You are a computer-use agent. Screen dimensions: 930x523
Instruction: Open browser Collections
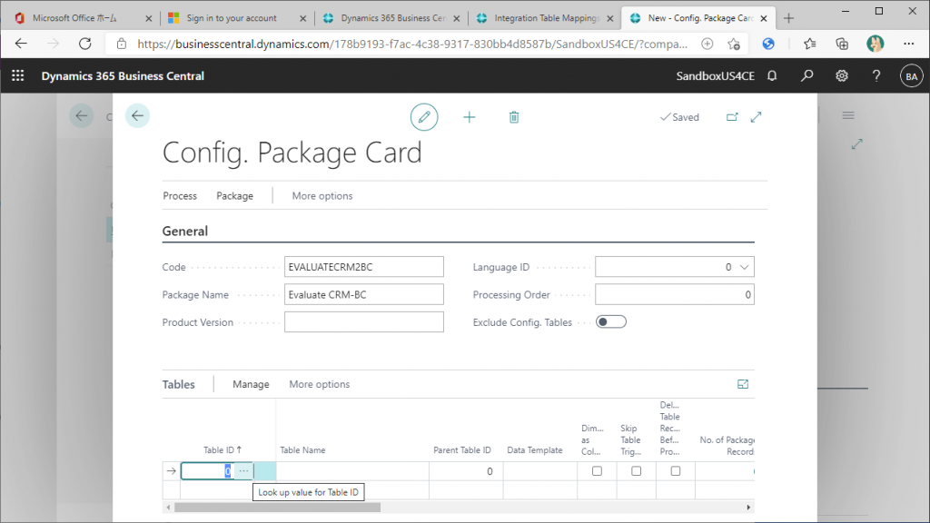pyautogui.click(x=842, y=44)
